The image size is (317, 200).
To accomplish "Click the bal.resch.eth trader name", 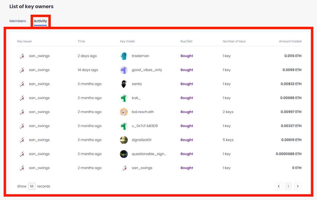I will coord(143,112).
